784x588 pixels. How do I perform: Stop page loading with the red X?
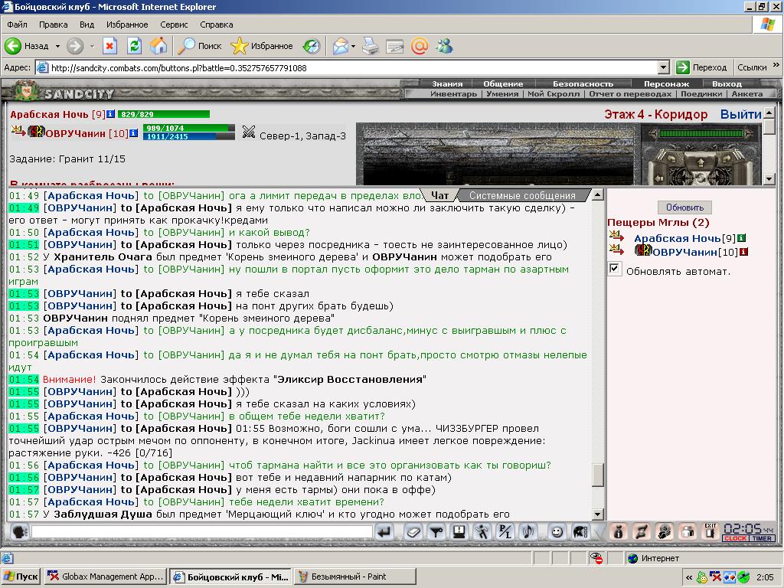[109, 46]
